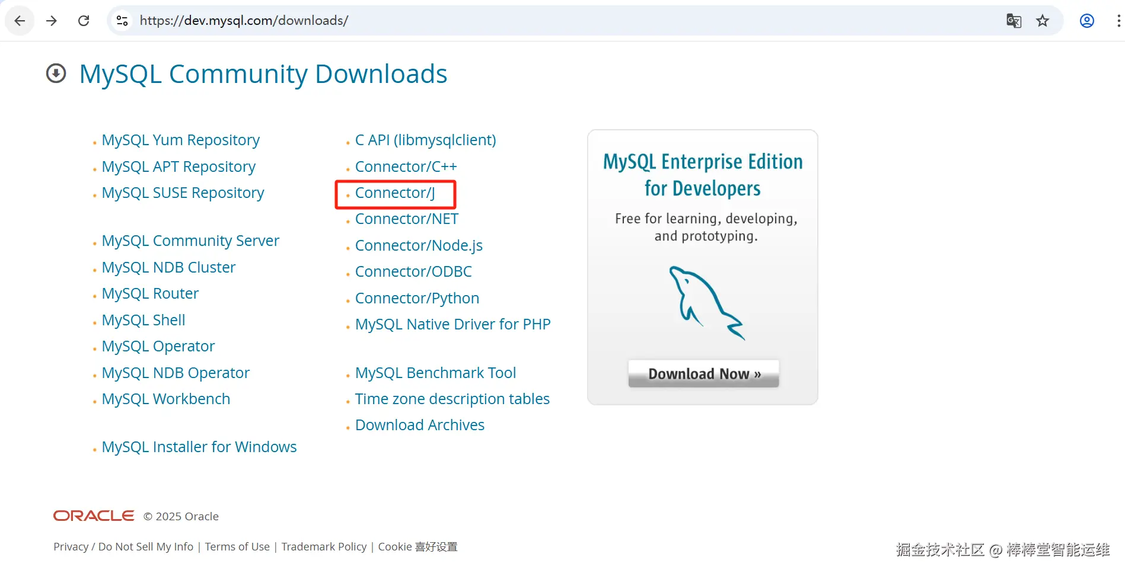Screen dimensions: 1125x573
Task: Click the Oracle logo in footer
Action: [x=94, y=516]
